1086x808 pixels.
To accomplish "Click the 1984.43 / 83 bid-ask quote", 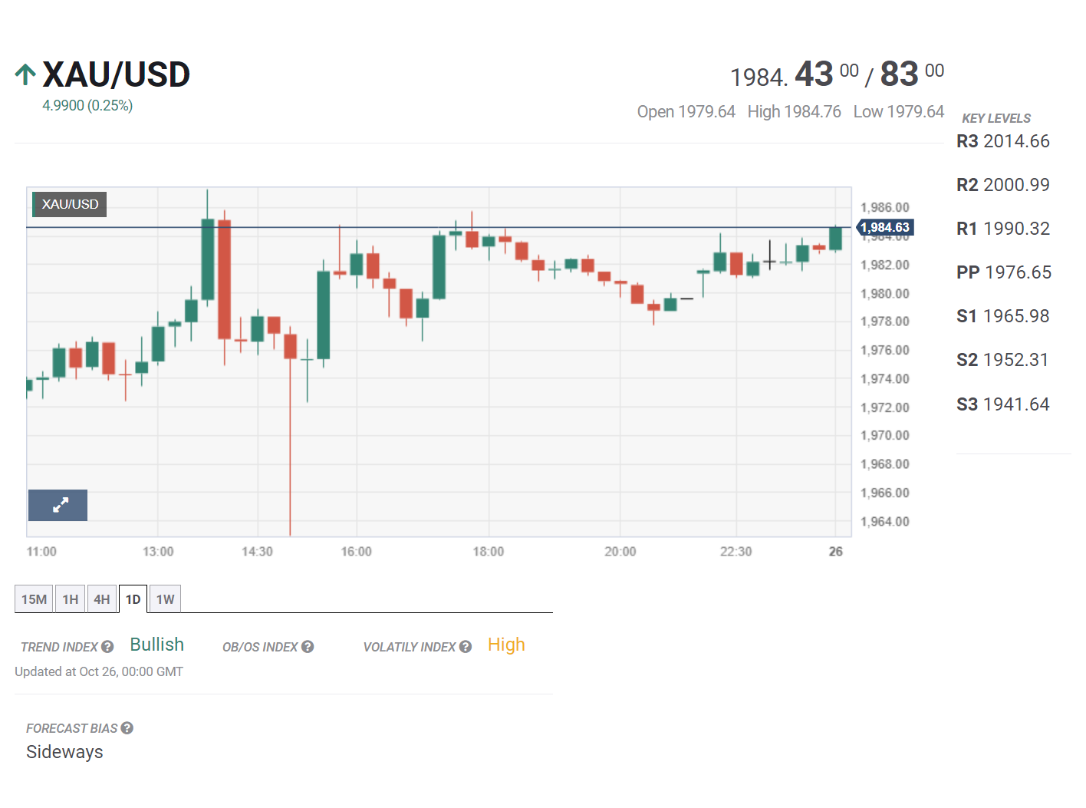I will (x=837, y=74).
